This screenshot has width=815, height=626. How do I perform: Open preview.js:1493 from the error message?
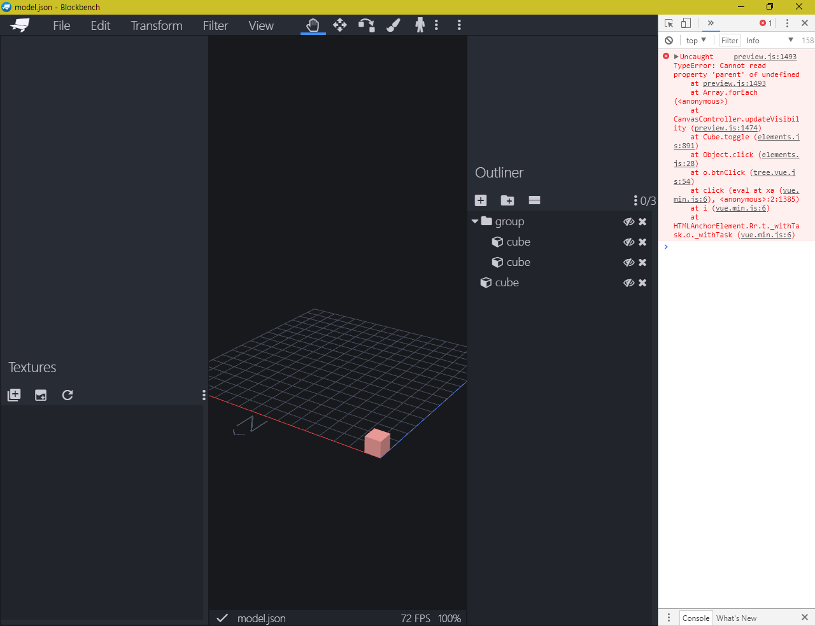765,57
